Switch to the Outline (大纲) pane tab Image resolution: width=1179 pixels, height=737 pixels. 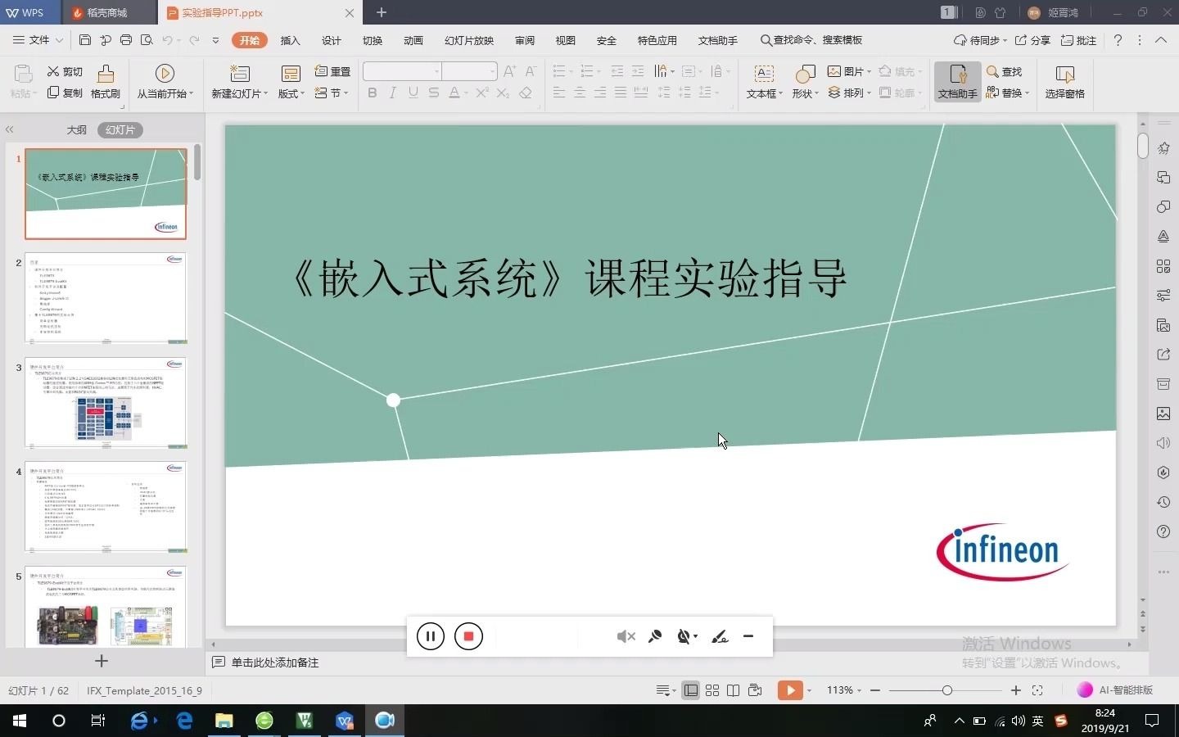click(76, 129)
